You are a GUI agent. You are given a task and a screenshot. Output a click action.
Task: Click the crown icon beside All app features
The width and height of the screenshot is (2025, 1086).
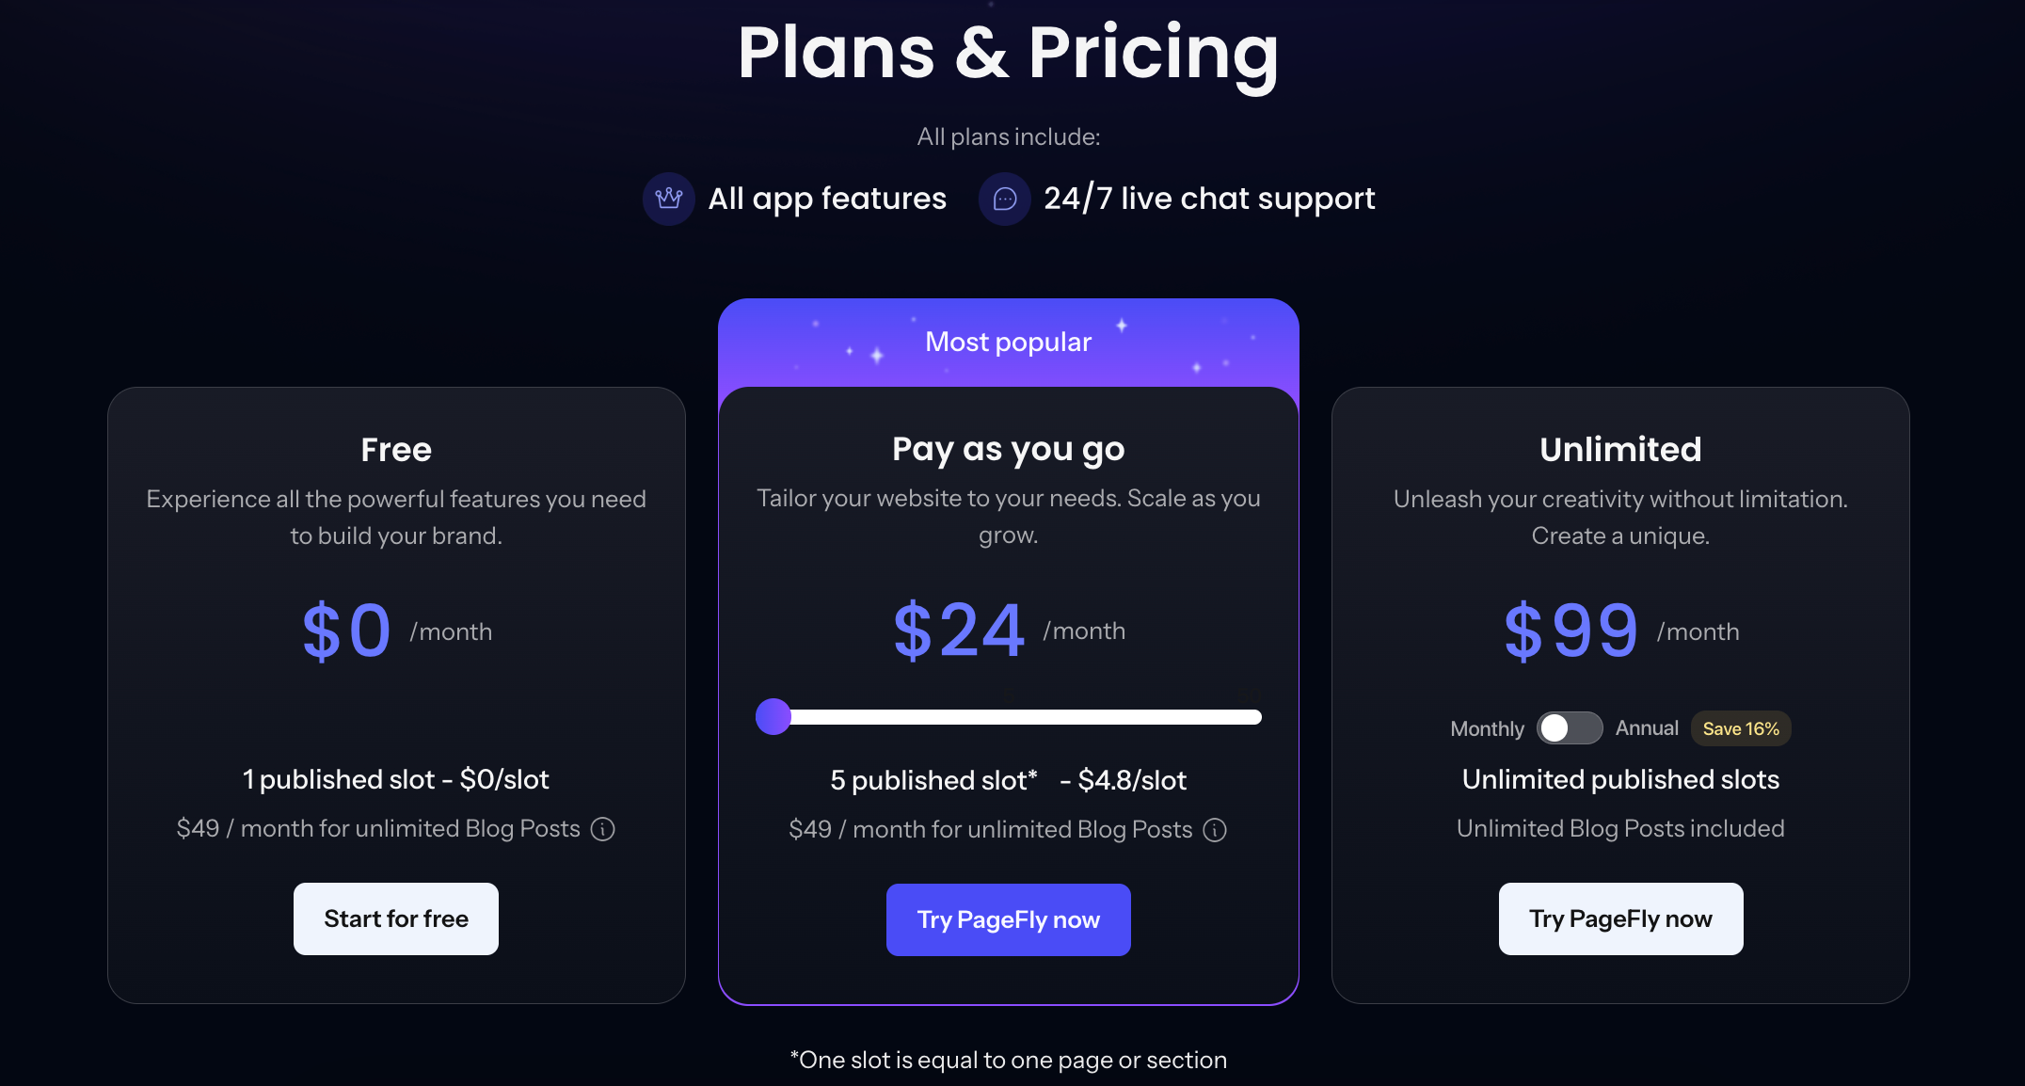(x=668, y=199)
